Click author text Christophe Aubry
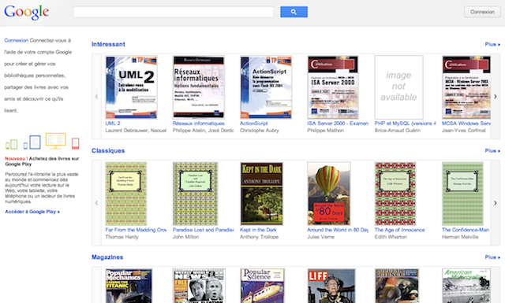The width and height of the screenshot is (505, 303). pos(260,131)
